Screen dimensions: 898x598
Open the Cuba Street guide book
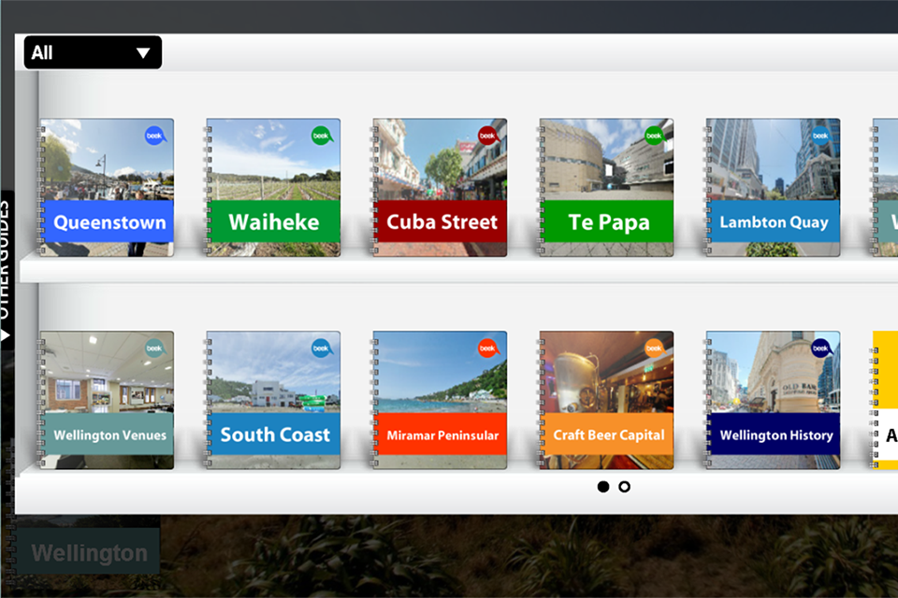tap(440, 187)
